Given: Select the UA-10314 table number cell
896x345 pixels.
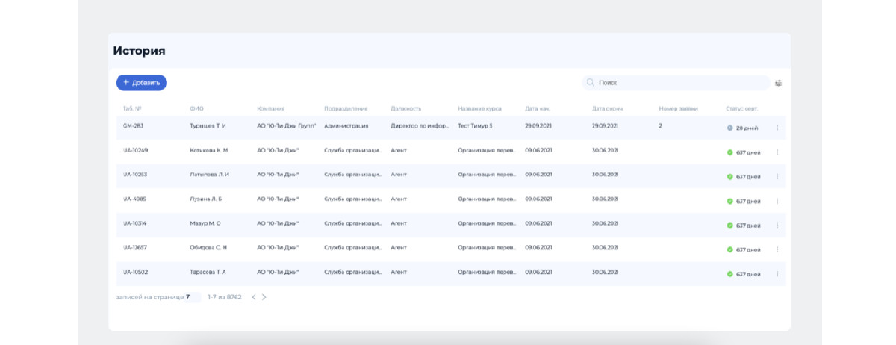Looking at the screenshot, I should 135,223.
